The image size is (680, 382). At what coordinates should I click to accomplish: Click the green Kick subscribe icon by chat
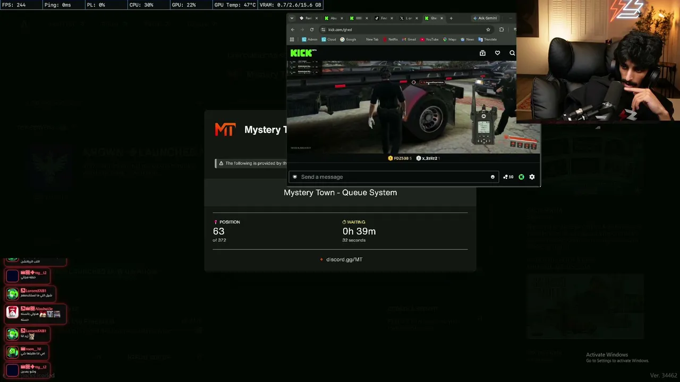point(521,177)
